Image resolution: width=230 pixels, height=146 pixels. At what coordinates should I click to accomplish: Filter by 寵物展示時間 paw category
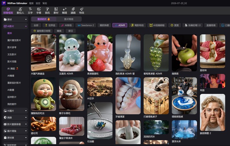point(42,31)
